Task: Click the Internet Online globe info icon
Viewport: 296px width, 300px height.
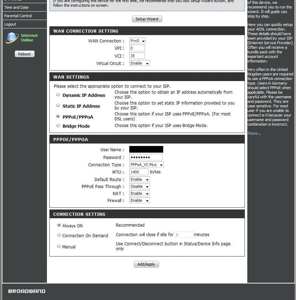Action: (12, 38)
